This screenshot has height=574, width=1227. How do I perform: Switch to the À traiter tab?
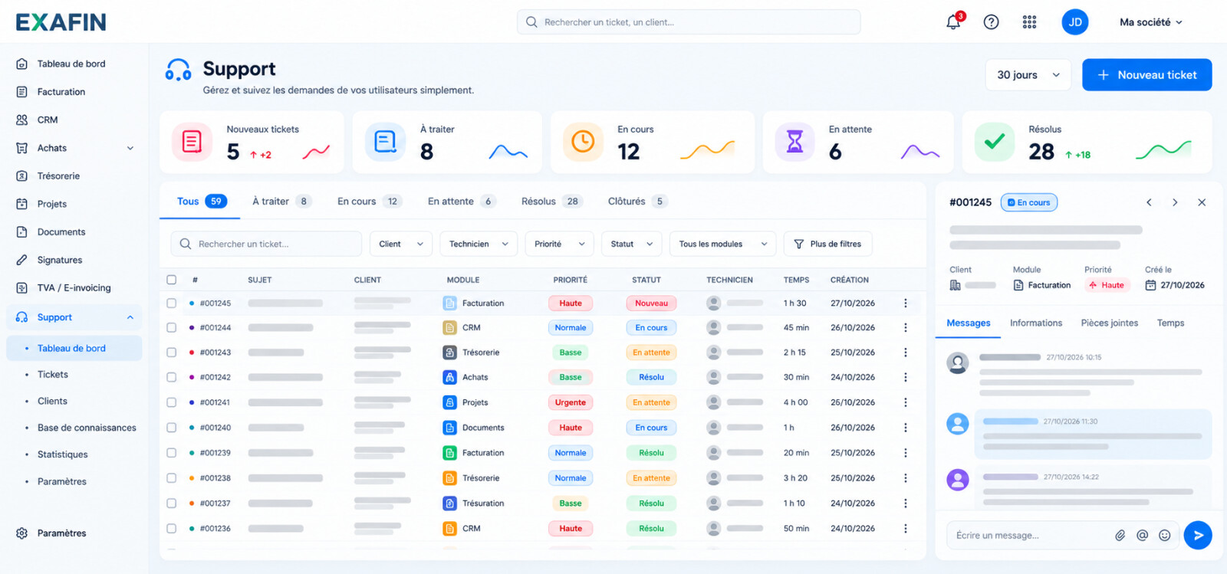pyautogui.click(x=282, y=202)
